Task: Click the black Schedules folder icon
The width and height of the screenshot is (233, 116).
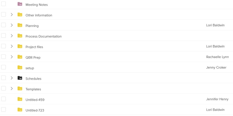Action: pos(20,78)
